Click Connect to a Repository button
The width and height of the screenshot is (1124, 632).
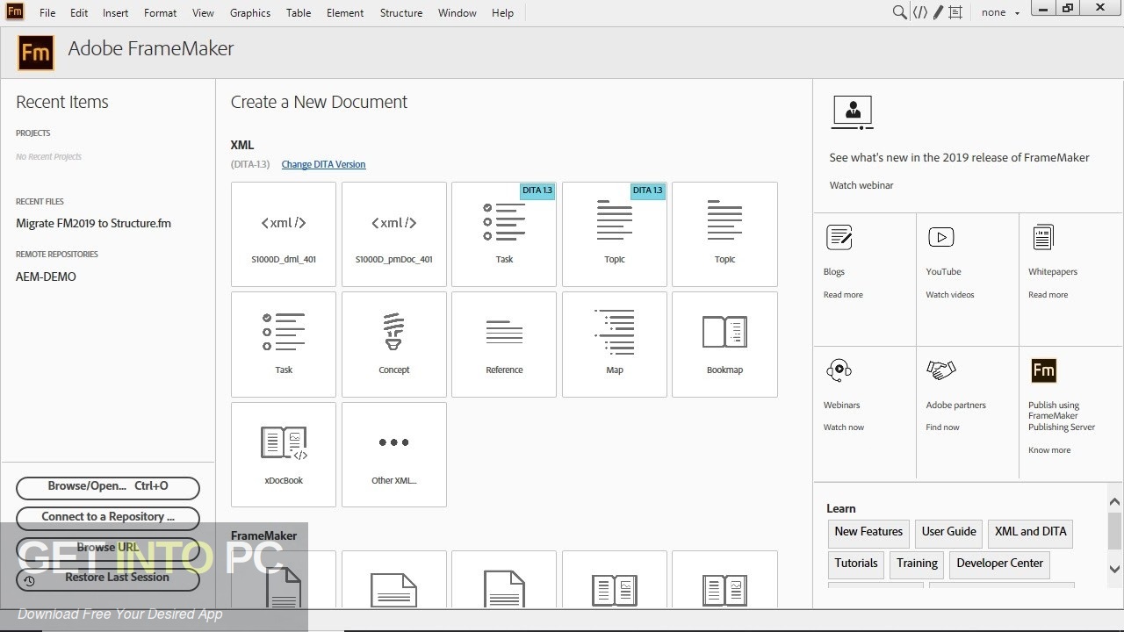point(108,517)
